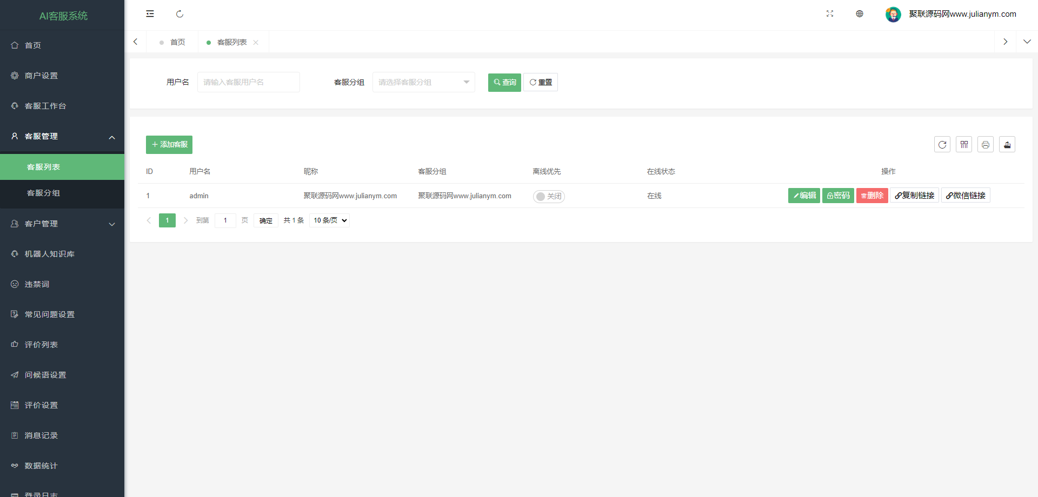Click the 查询 search button
The image size is (1038, 497).
(504, 82)
